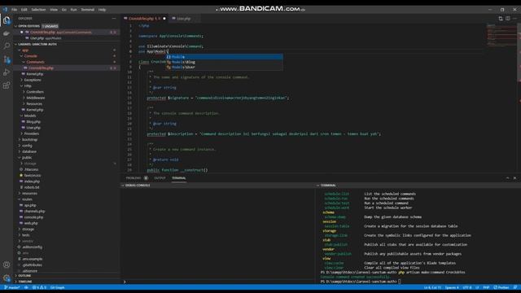Open the Search view in the activity bar
This screenshot has width=521, height=293.
coord(7,46)
